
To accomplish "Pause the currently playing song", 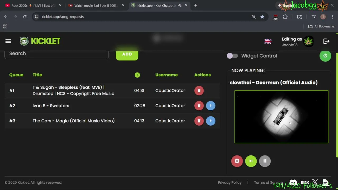I will pos(265,161).
